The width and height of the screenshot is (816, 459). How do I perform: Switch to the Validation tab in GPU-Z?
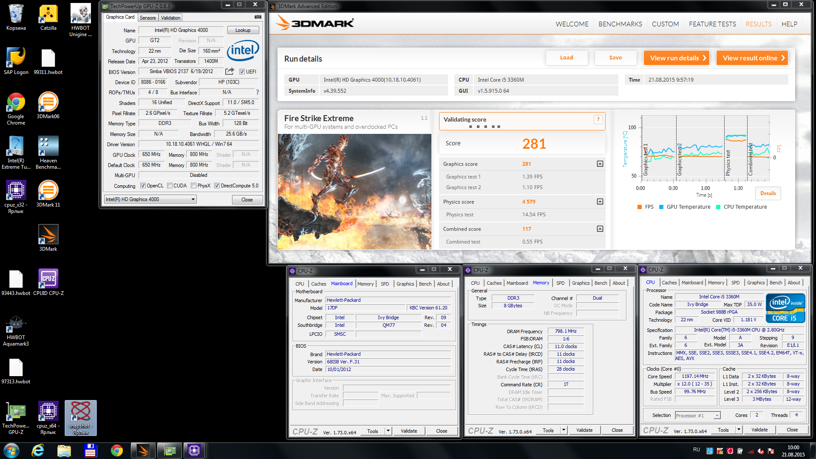pos(170,18)
